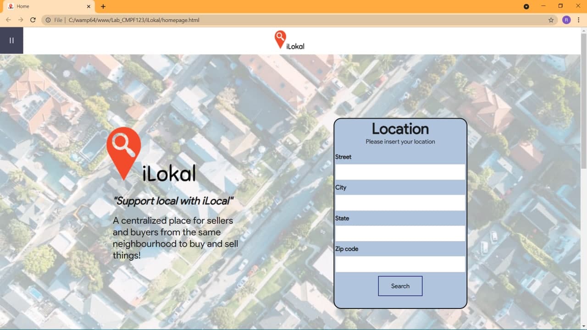
Task: Click the City input field
Action: pos(400,203)
